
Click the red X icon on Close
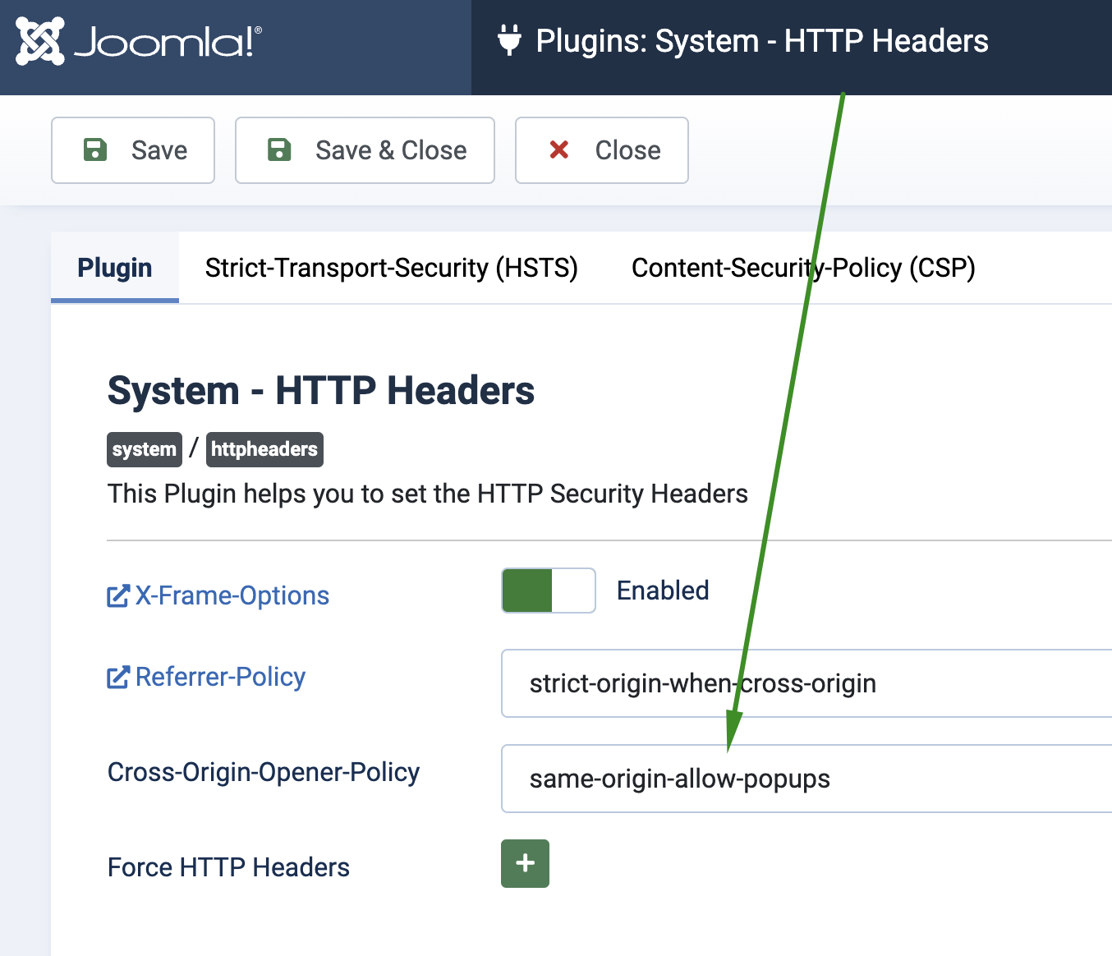point(559,149)
